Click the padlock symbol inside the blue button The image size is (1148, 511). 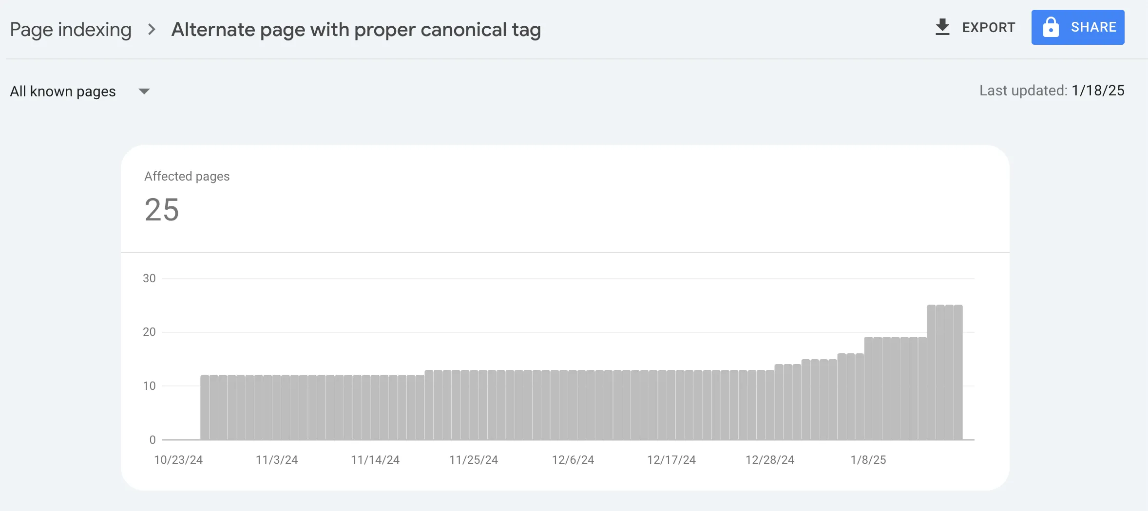point(1052,27)
